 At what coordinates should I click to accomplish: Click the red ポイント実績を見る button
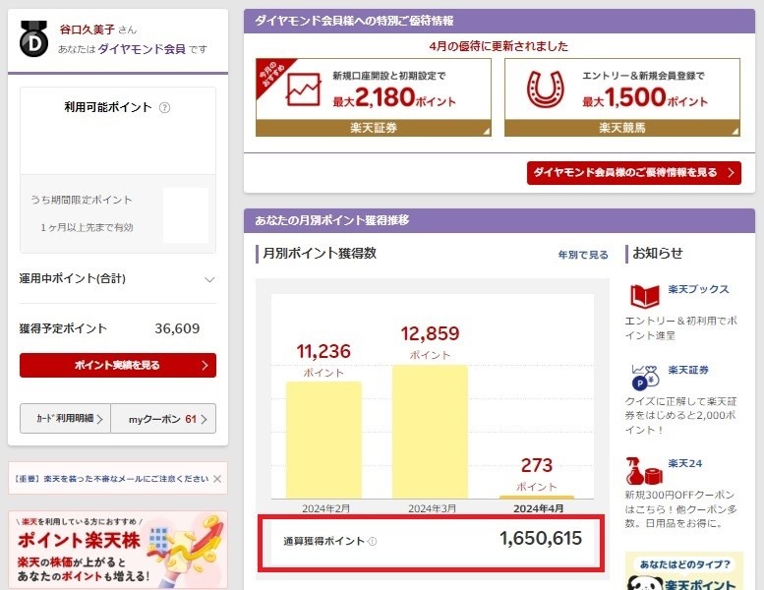118,366
